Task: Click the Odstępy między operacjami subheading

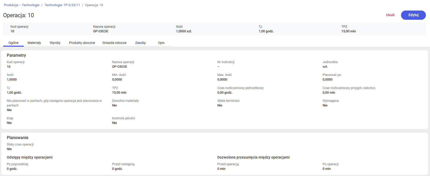Action: 30,157
